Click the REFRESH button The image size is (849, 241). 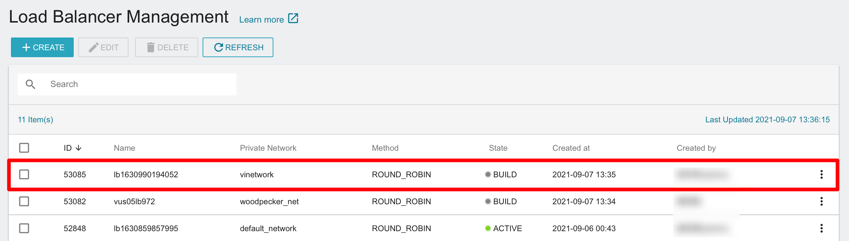238,47
